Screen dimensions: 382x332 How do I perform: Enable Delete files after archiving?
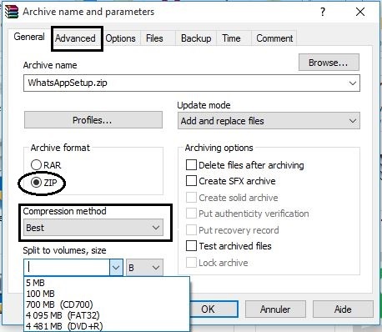244,165
